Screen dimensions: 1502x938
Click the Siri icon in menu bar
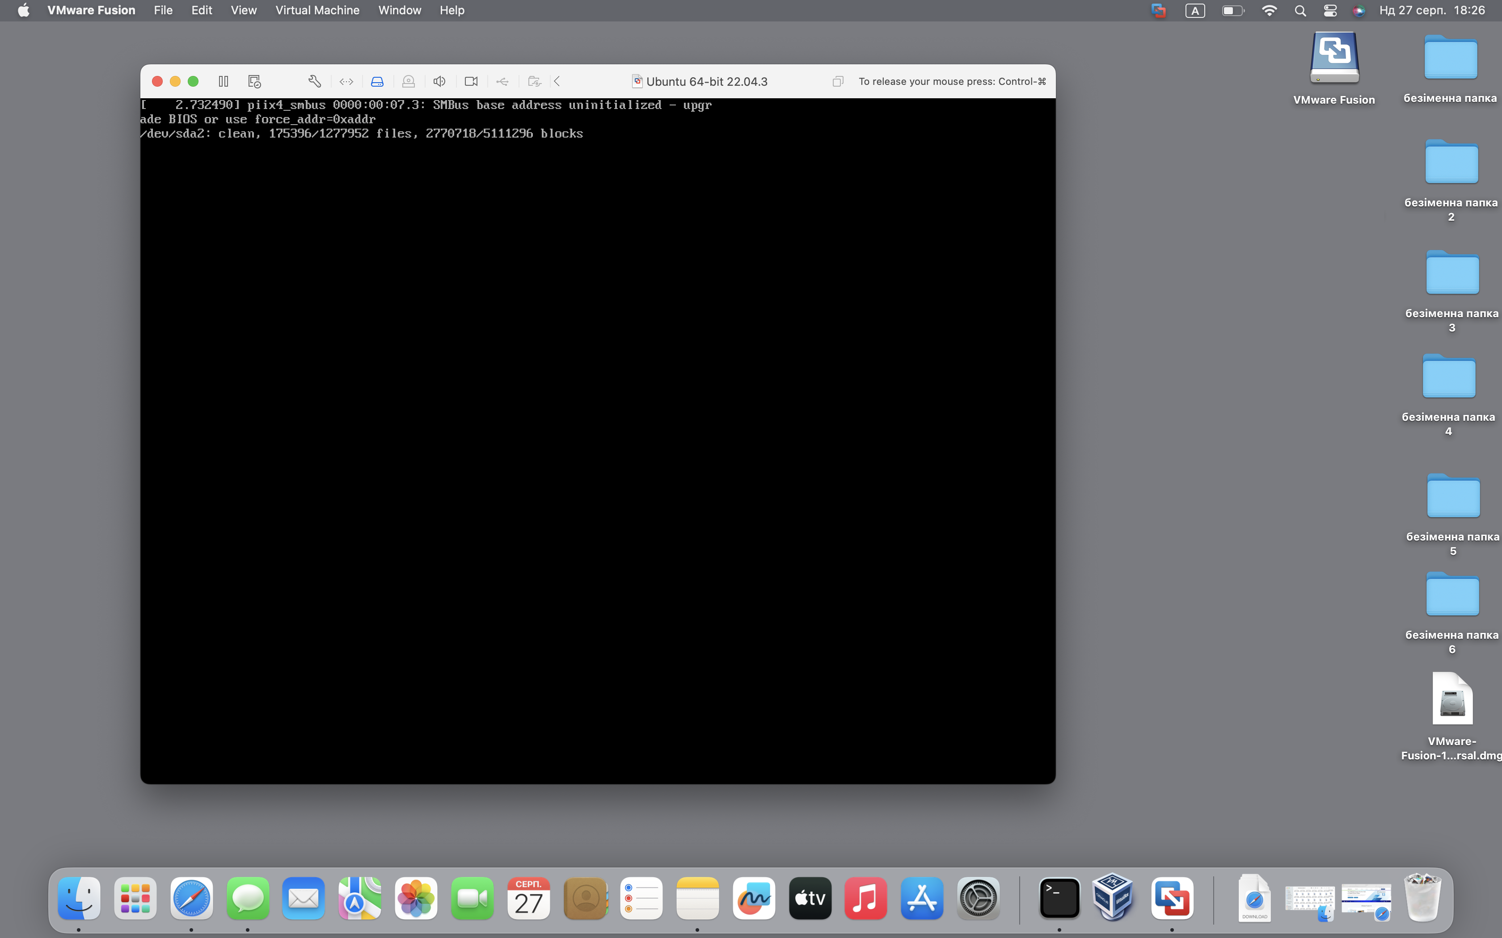pos(1359,10)
